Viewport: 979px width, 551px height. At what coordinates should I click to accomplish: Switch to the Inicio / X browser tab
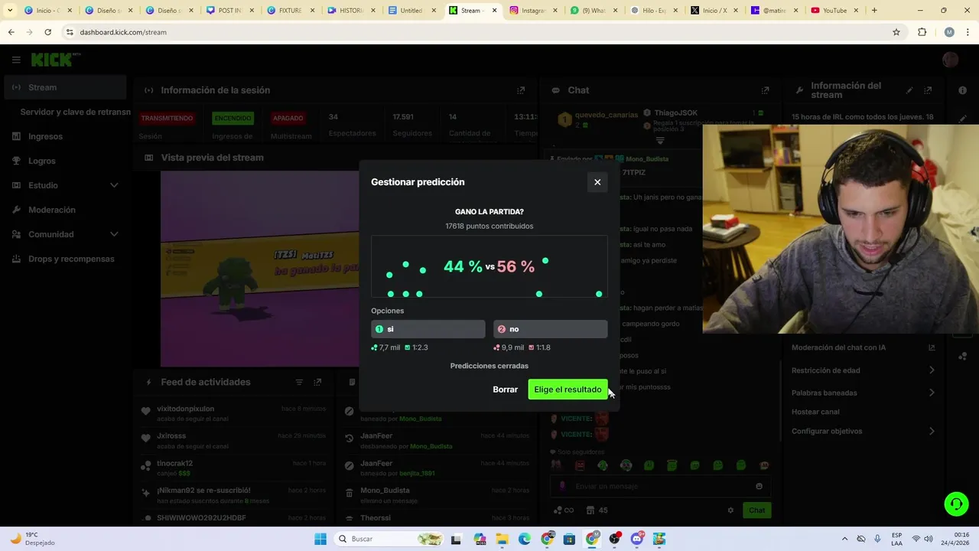(x=714, y=11)
